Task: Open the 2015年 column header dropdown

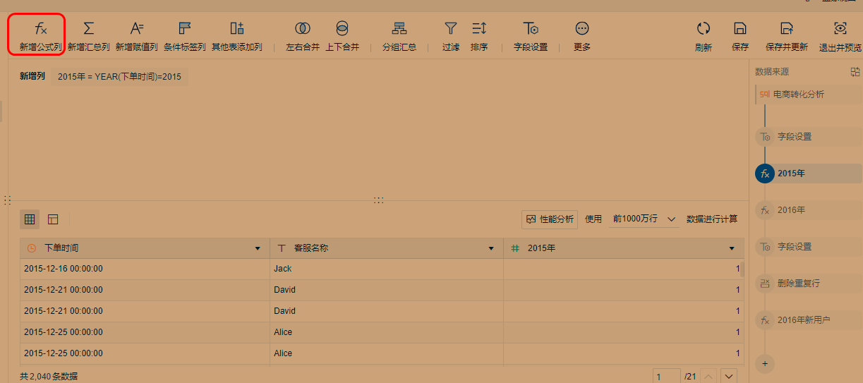Action: point(732,248)
